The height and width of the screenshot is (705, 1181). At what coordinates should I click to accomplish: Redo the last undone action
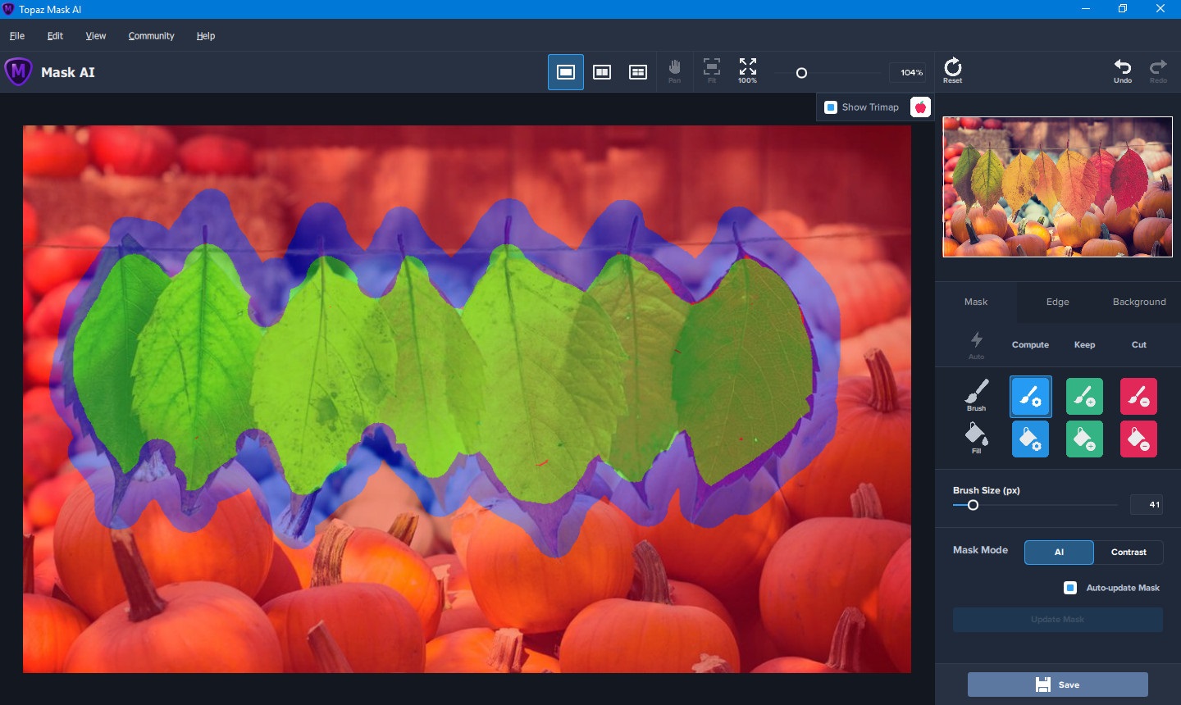coord(1158,71)
